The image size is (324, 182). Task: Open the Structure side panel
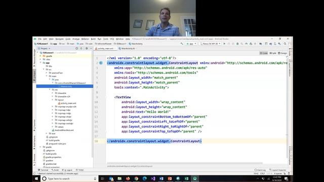tap(34, 160)
